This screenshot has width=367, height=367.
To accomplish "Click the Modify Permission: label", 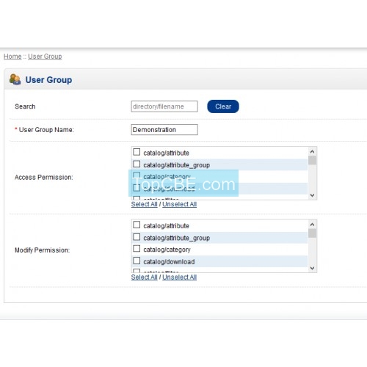I will [x=43, y=250].
